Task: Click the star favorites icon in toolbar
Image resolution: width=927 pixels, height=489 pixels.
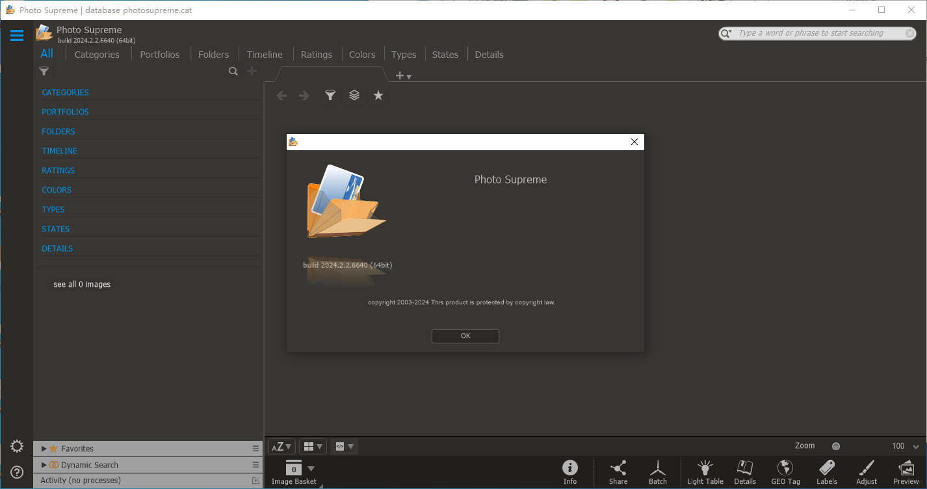Action: [x=378, y=96]
